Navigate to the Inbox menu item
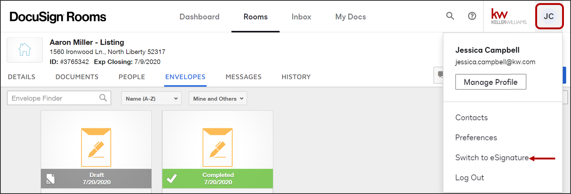This screenshot has height=194, width=571. pyautogui.click(x=301, y=17)
